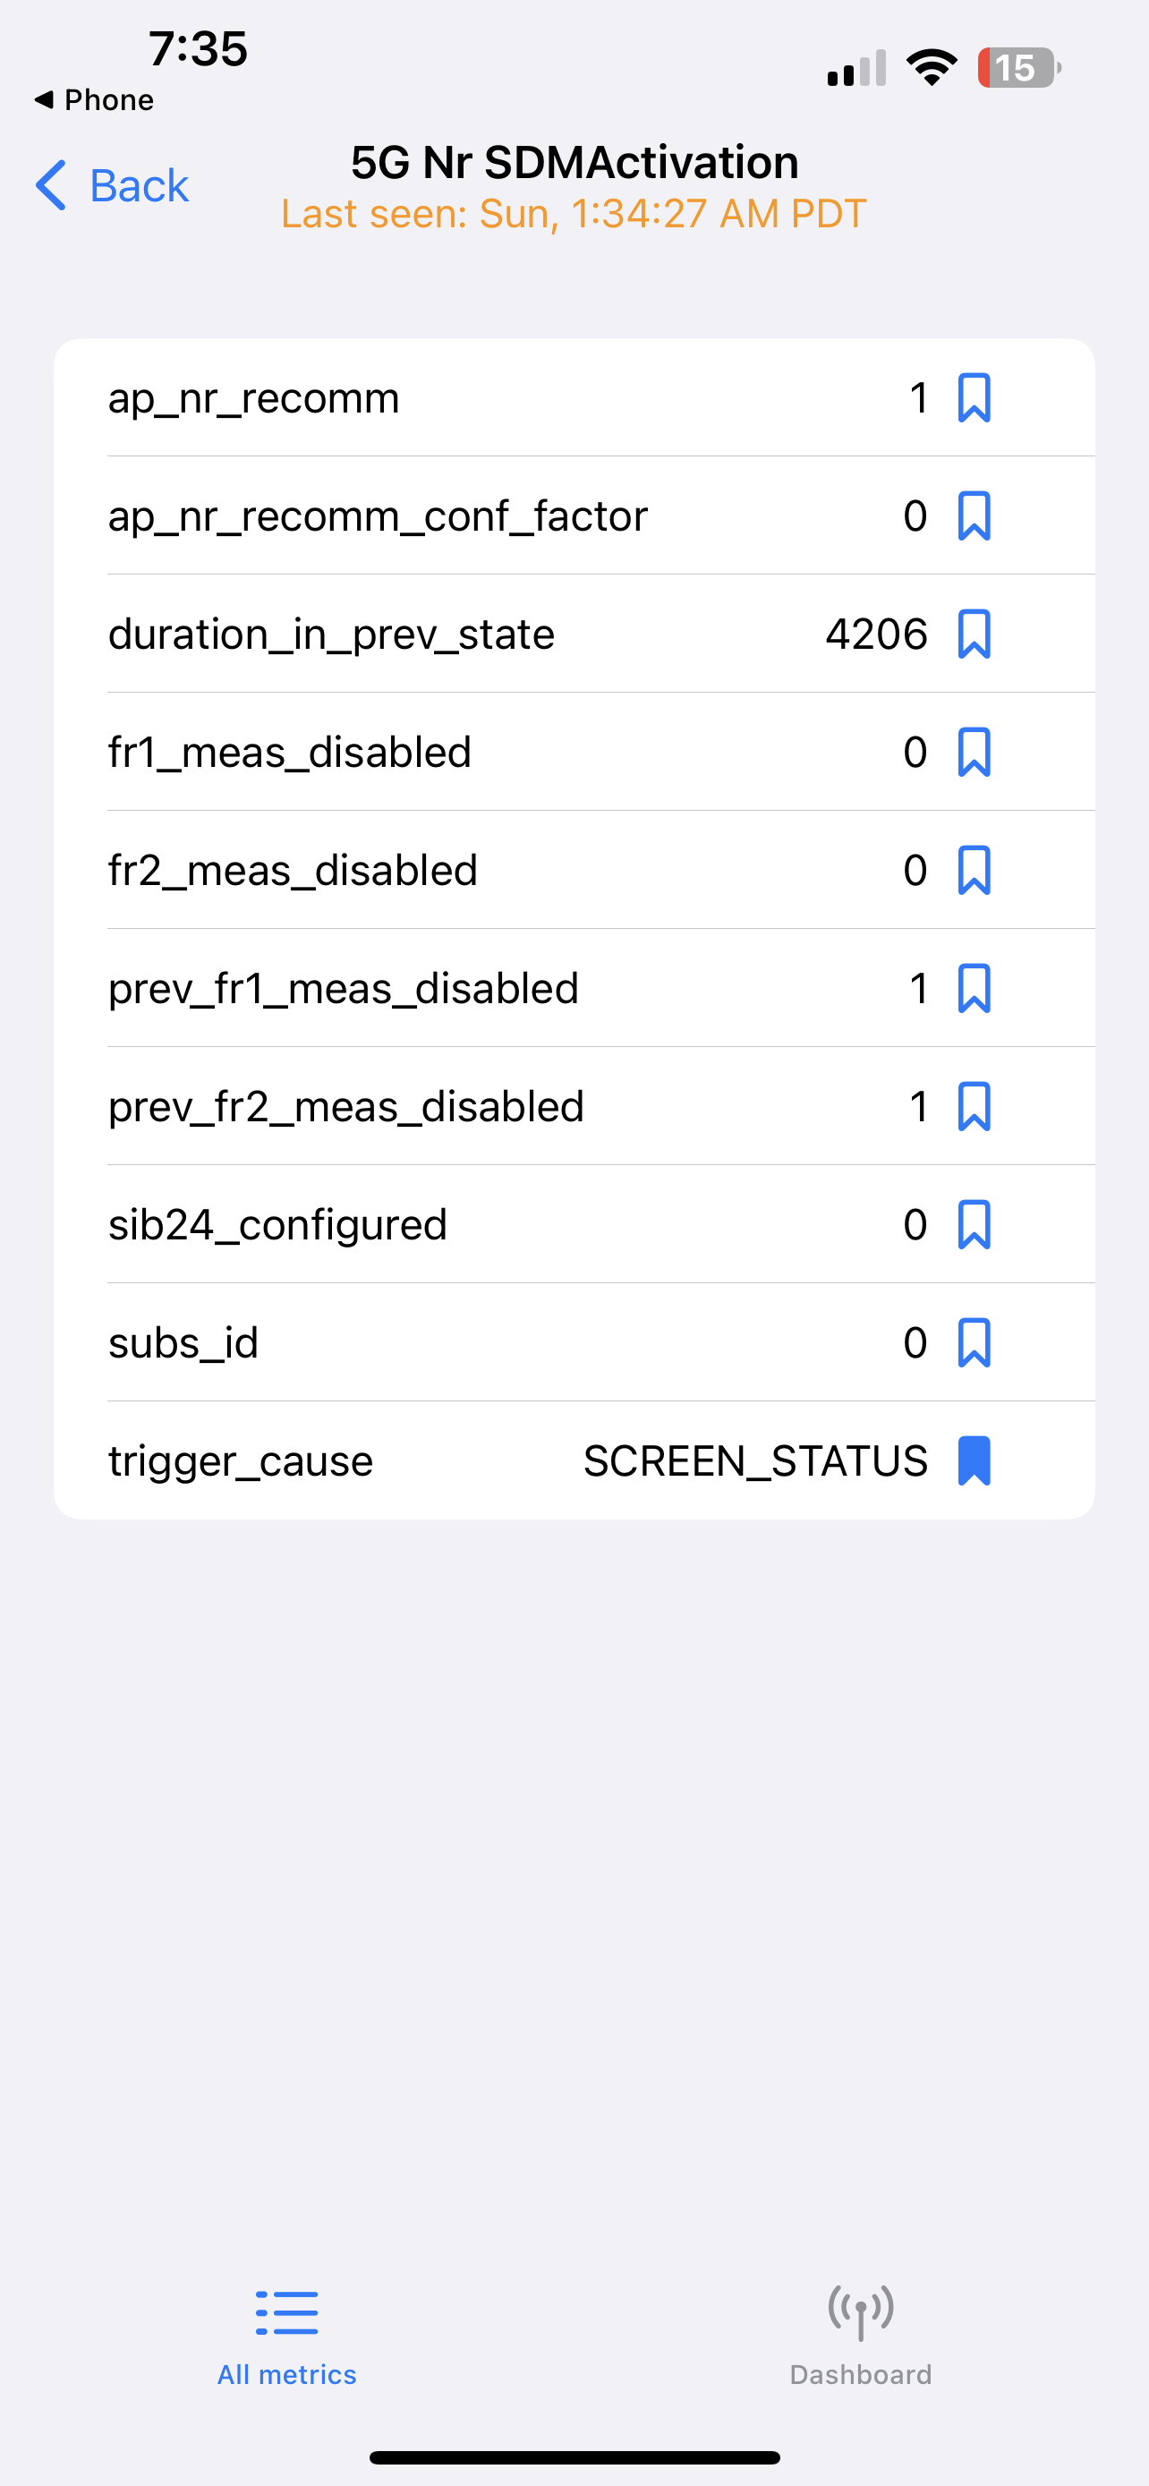Return to the Phone app breadcrumb
Viewport: 1149px width, 2486px height.
point(94,99)
